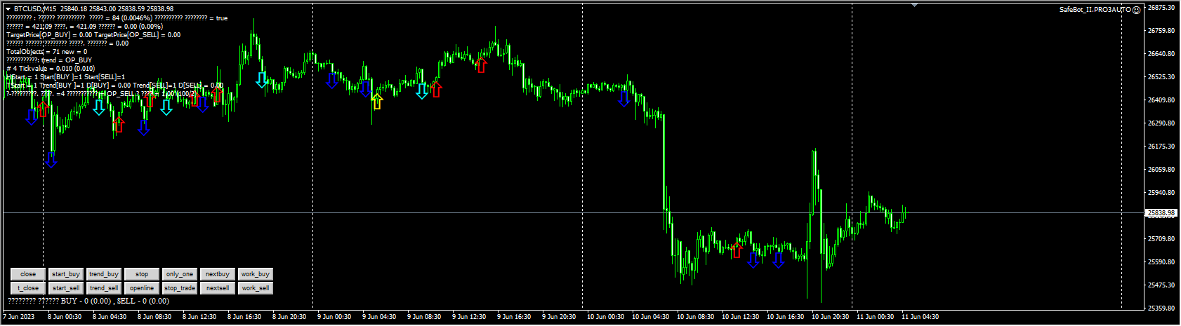Click the BUY - 0 (0.00) , SELL status text
This screenshot has height=326, width=1181.
[x=88, y=301]
